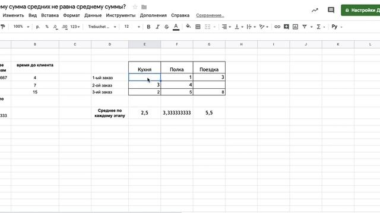Increase decimal places
Screen dimensions: 380x213
[x=65, y=27]
